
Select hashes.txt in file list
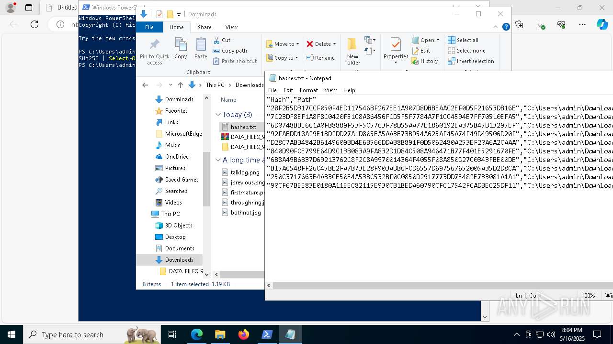pyautogui.click(x=242, y=127)
